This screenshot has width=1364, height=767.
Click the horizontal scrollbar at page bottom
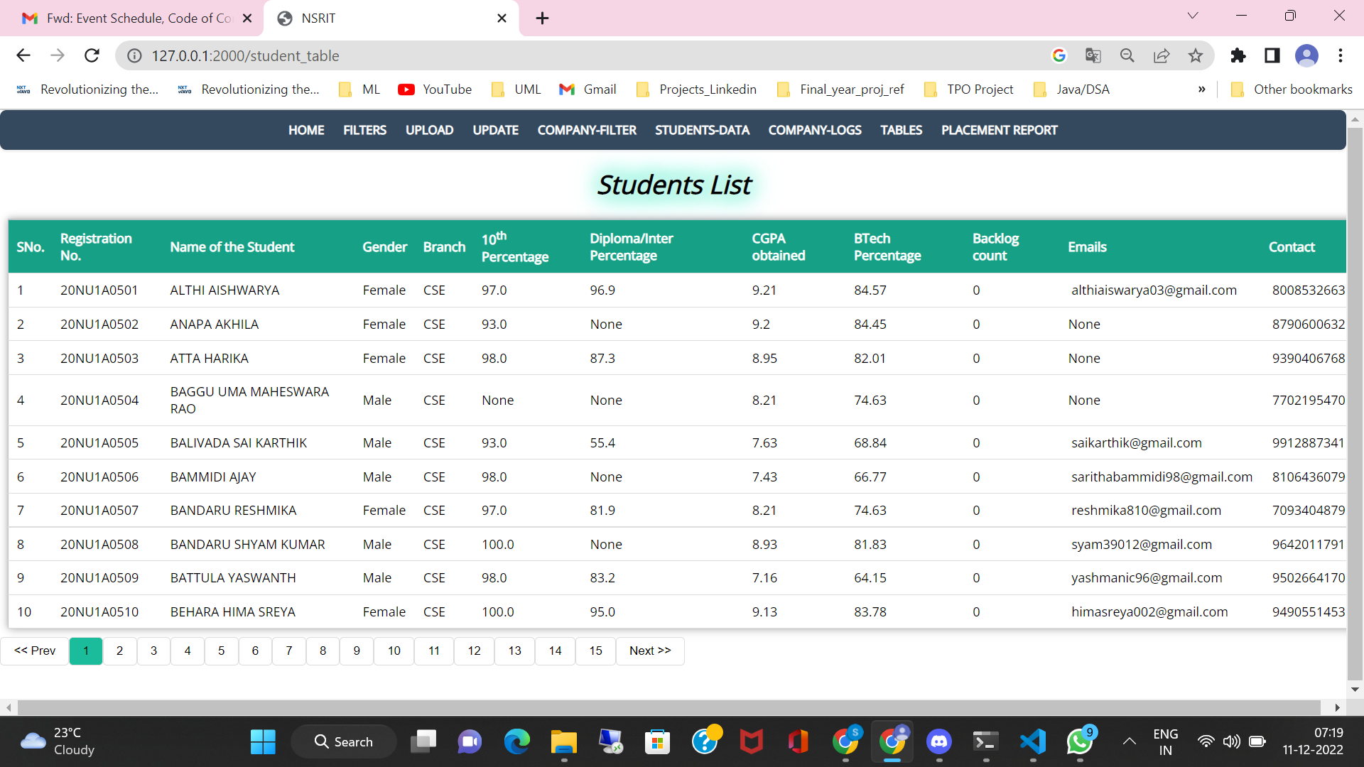point(668,707)
